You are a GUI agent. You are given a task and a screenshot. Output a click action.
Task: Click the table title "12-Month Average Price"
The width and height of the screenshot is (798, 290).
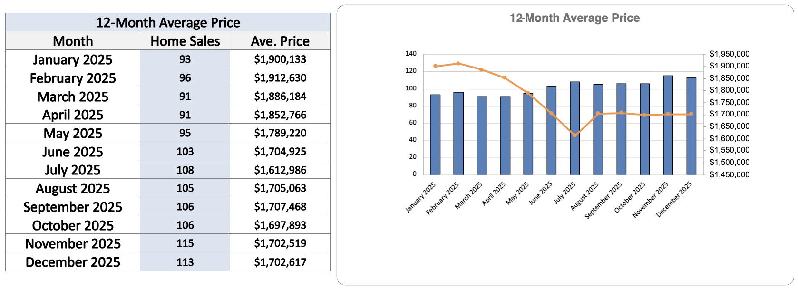tap(168, 23)
